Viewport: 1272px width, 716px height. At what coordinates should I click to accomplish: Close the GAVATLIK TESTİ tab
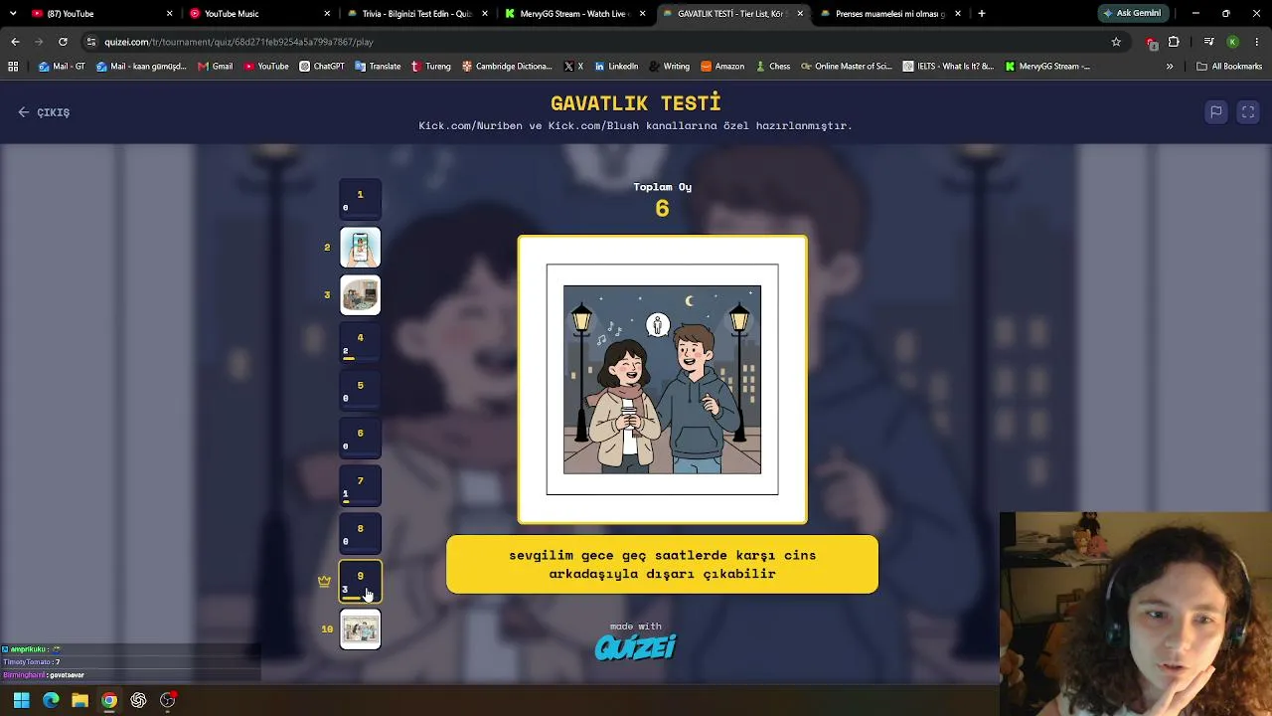point(800,14)
